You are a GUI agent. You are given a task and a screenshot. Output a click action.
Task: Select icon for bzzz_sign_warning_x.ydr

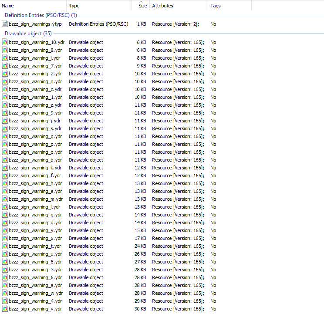tap(5, 239)
